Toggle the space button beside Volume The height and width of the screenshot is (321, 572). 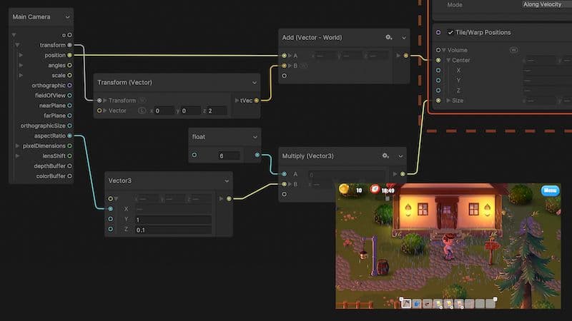[513, 50]
